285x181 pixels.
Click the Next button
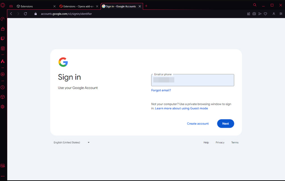[x=226, y=123]
